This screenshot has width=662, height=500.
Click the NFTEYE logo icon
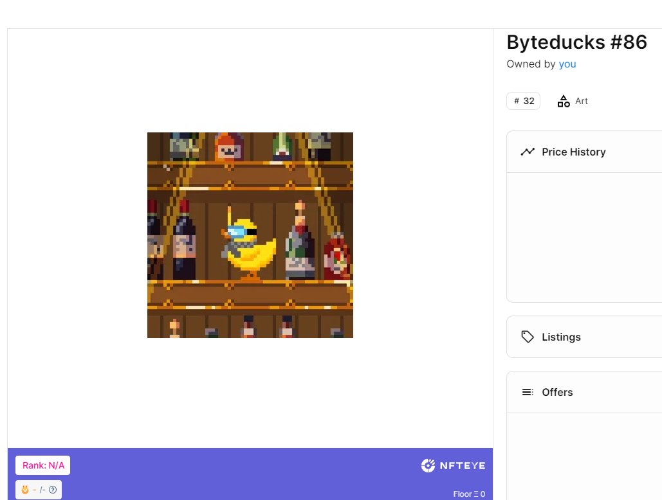click(428, 465)
